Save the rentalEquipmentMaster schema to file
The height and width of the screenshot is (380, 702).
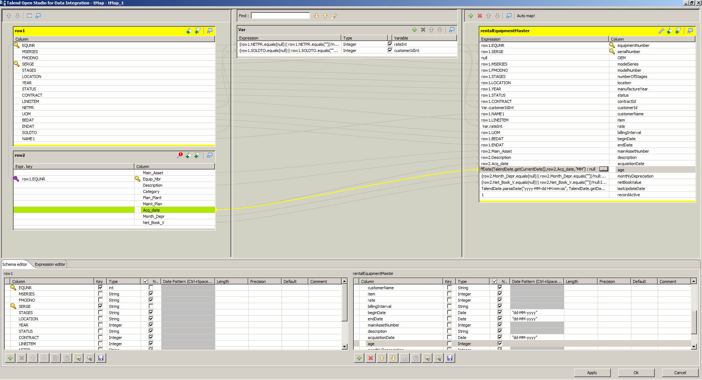[x=450, y=358]
